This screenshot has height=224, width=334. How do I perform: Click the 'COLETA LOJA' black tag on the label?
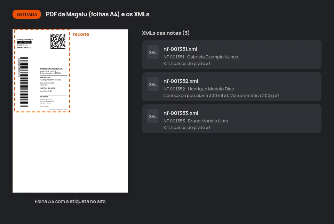(24, 42)
